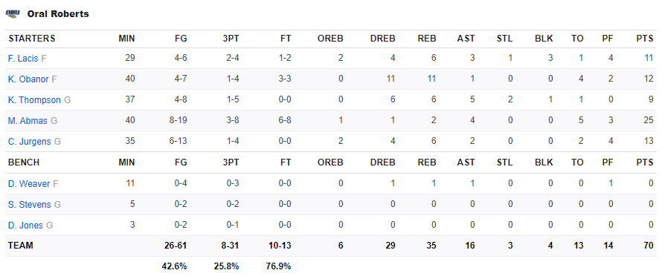Click the TEAM total points value 70
665x276 pixels.
coord(648,246)
